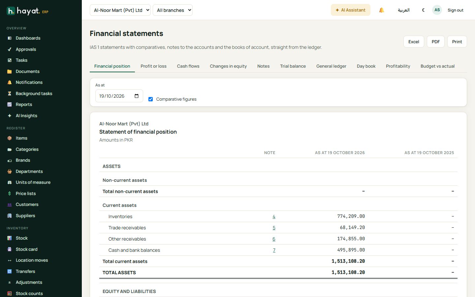Open the AS user avatar
Screen dimensions: 475x297
coord(437,10)
